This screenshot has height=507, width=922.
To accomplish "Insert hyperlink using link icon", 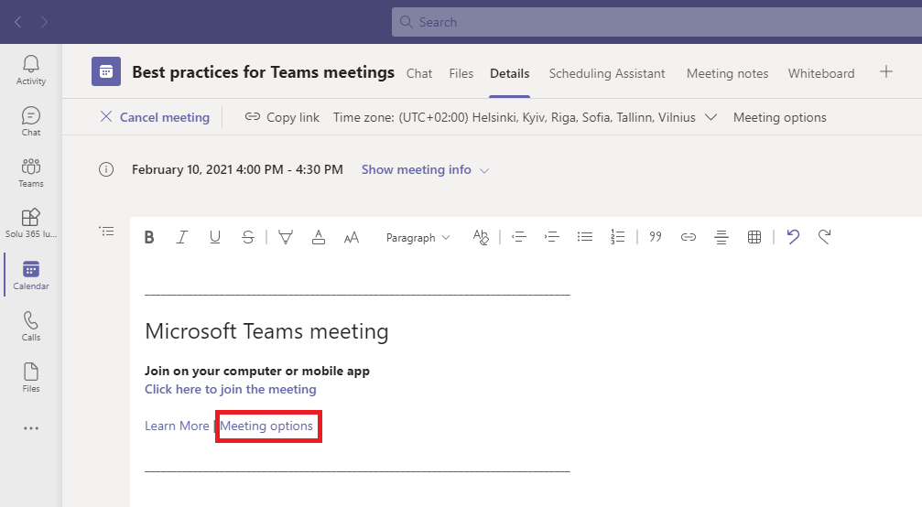I will click(689, 237).
